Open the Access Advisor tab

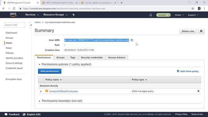117,58
